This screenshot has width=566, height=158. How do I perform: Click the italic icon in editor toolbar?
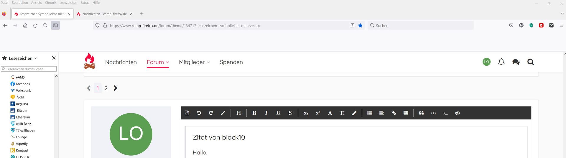(266, 113)
